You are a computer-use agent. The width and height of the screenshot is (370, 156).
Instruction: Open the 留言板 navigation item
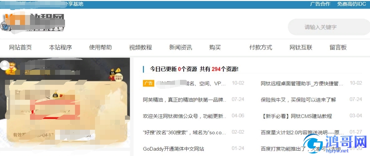[338, 48]
